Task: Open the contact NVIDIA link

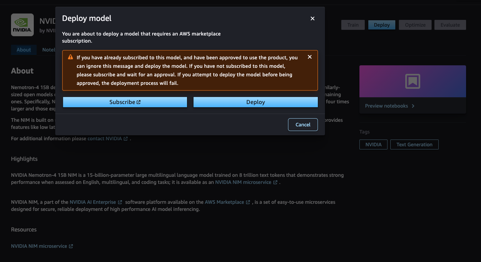Action: point(108,138)
